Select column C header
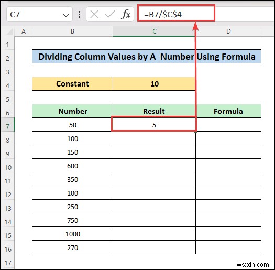Screen dimensions: 275x270 tap(154, 31)
